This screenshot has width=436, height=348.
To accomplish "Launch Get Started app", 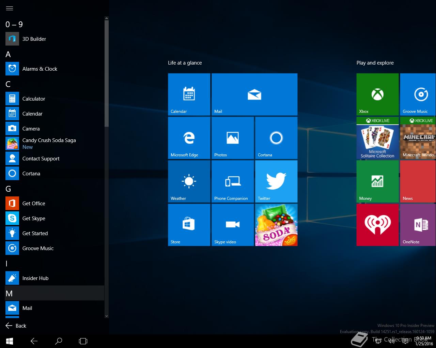I will [54, 233].
